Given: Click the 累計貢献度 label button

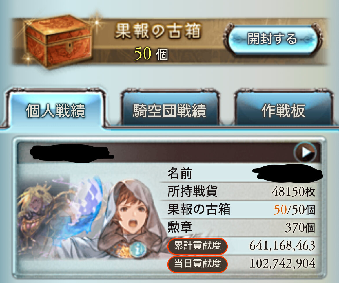Looking at the screenshot, I should pyautogui.click(x=197, y=246).
